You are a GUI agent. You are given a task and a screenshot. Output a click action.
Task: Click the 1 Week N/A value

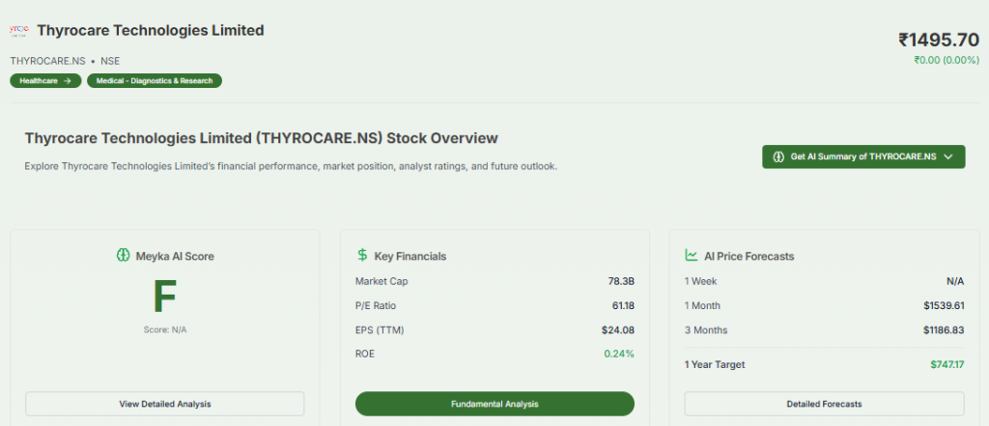click(955, 281)
